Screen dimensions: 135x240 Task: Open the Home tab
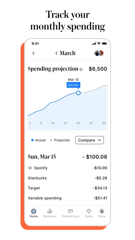tap(34, 213)
